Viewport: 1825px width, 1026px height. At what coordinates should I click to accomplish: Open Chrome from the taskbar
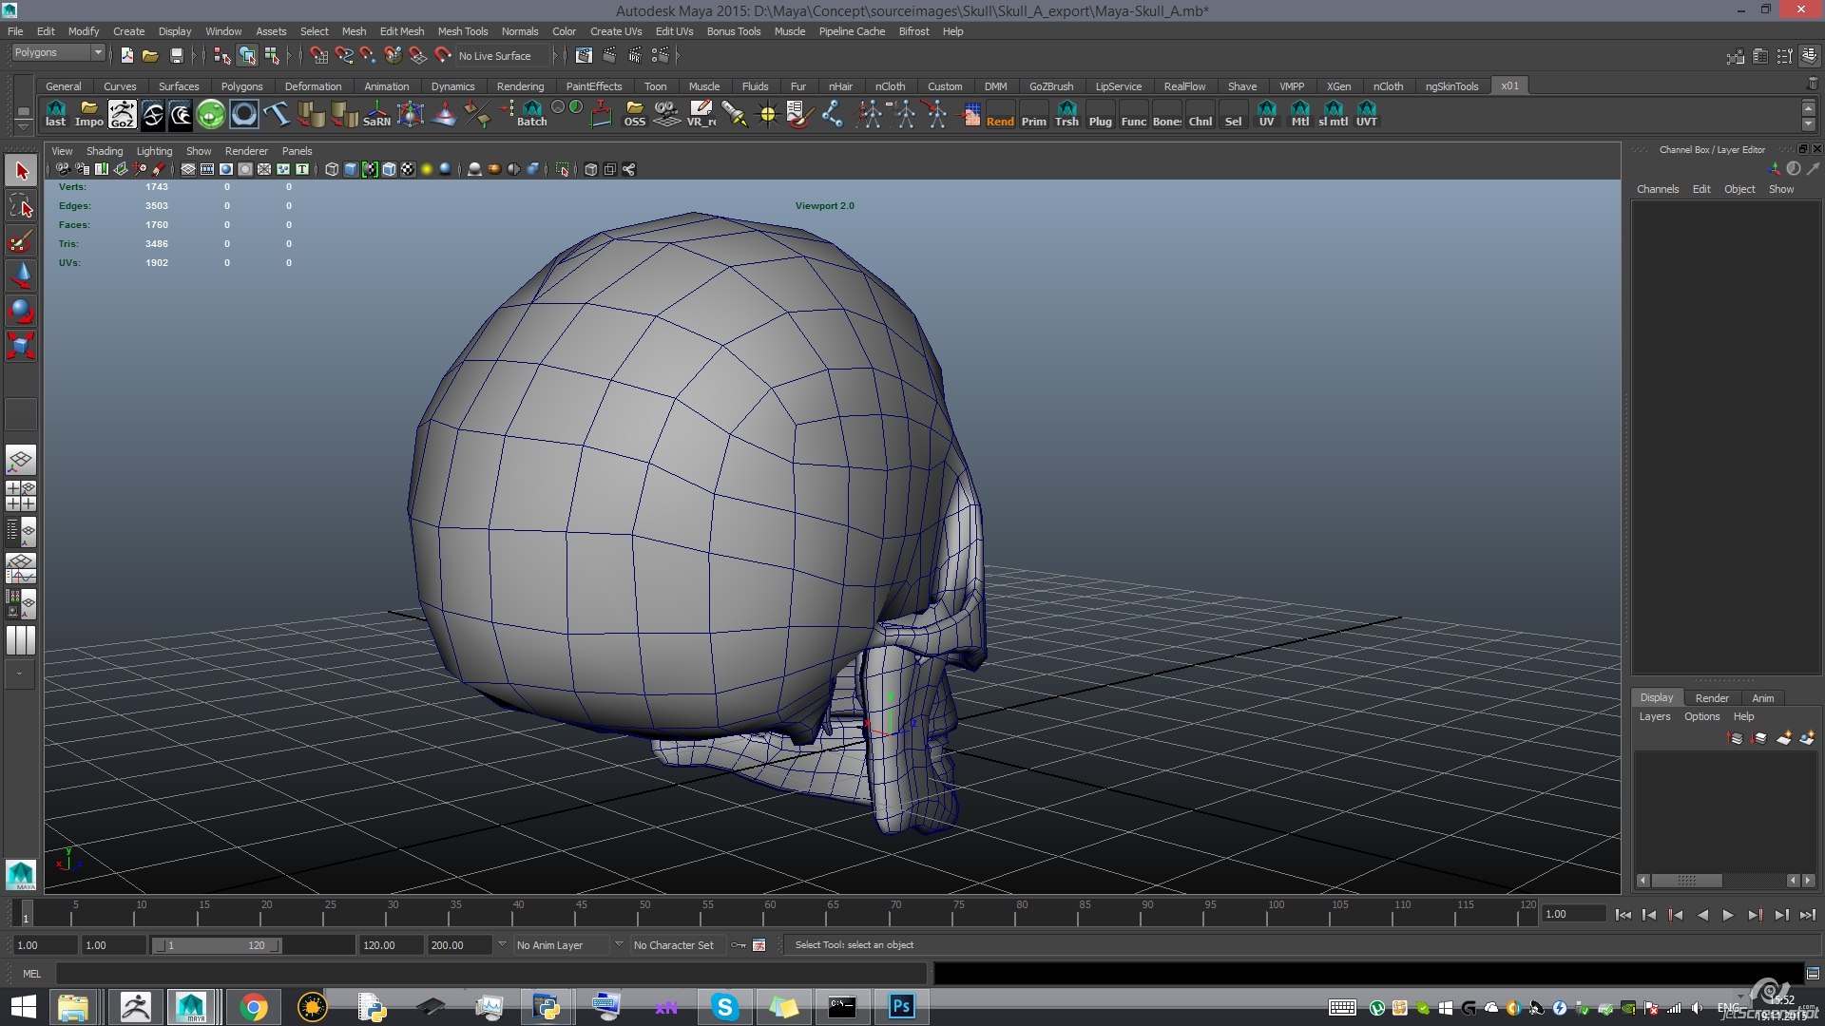[253, 1006]
